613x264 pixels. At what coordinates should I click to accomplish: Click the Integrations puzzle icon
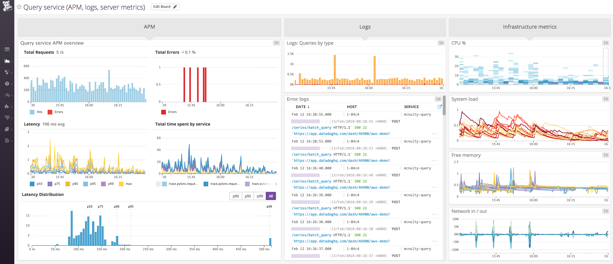tap(7, 107)
